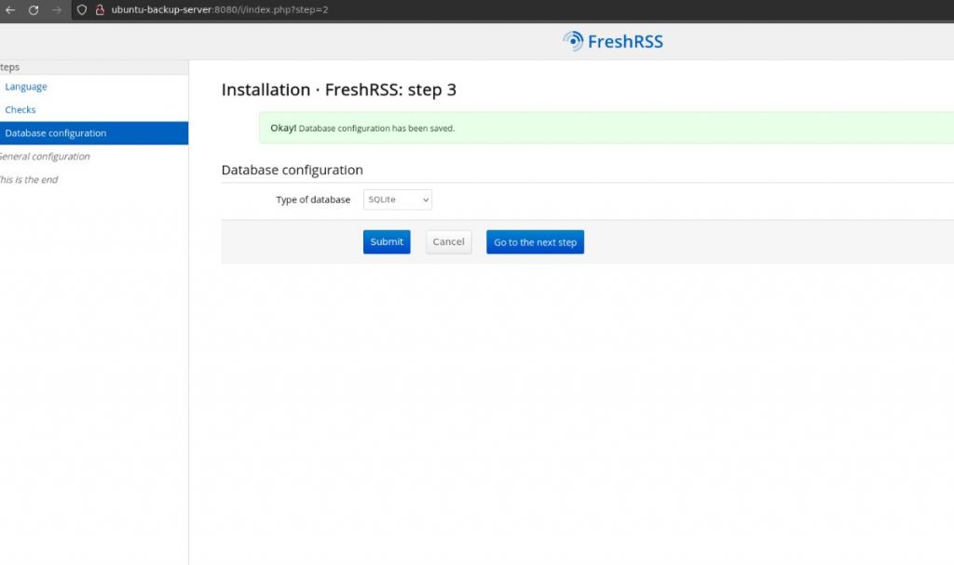Click the page reload icon

(x=34, y=11)
